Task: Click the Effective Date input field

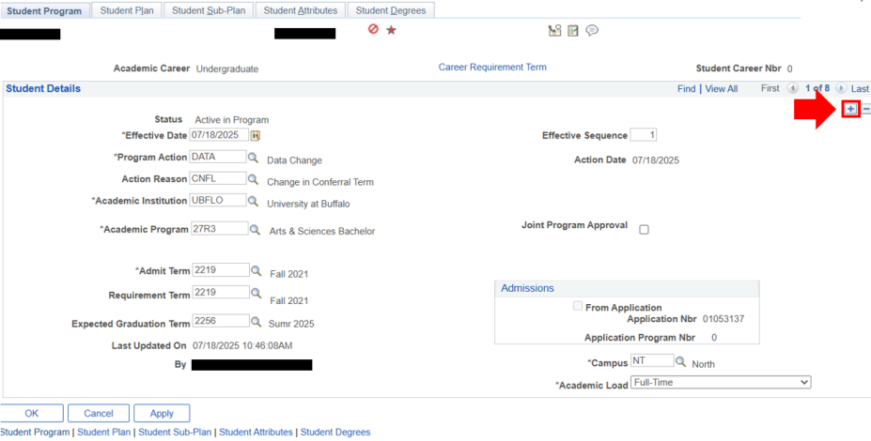Action: (219, 135)
